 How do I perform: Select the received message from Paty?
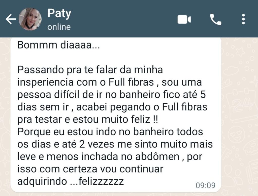(x=116, y=115)
